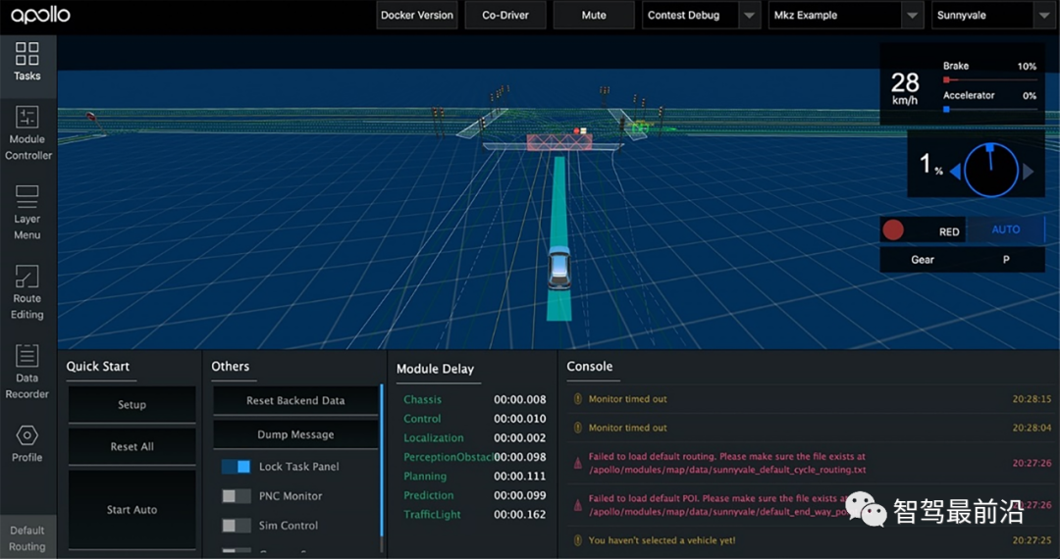Viewport: 1060px width, 559px height.
Task: Open the Profile hexagon icon
Action: 27,435
